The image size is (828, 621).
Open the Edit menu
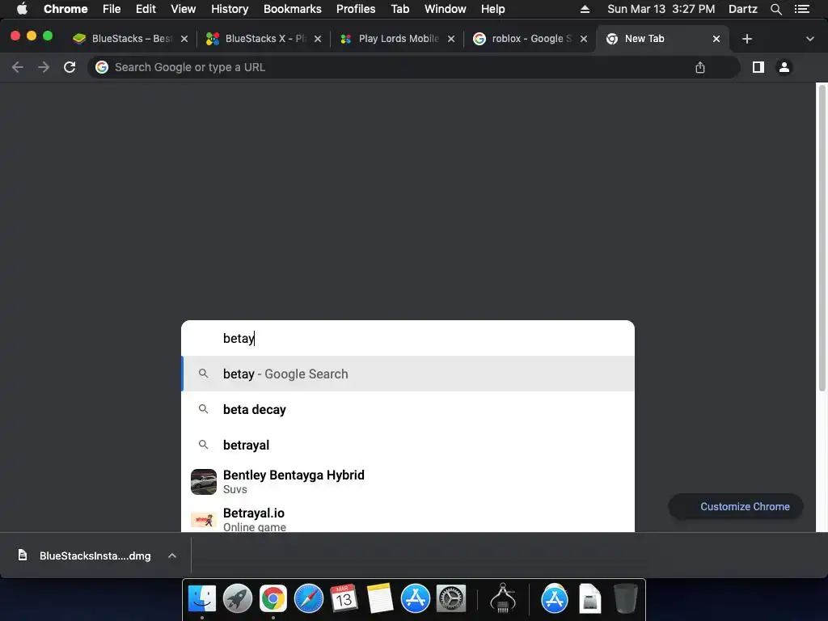click(146, 9)
